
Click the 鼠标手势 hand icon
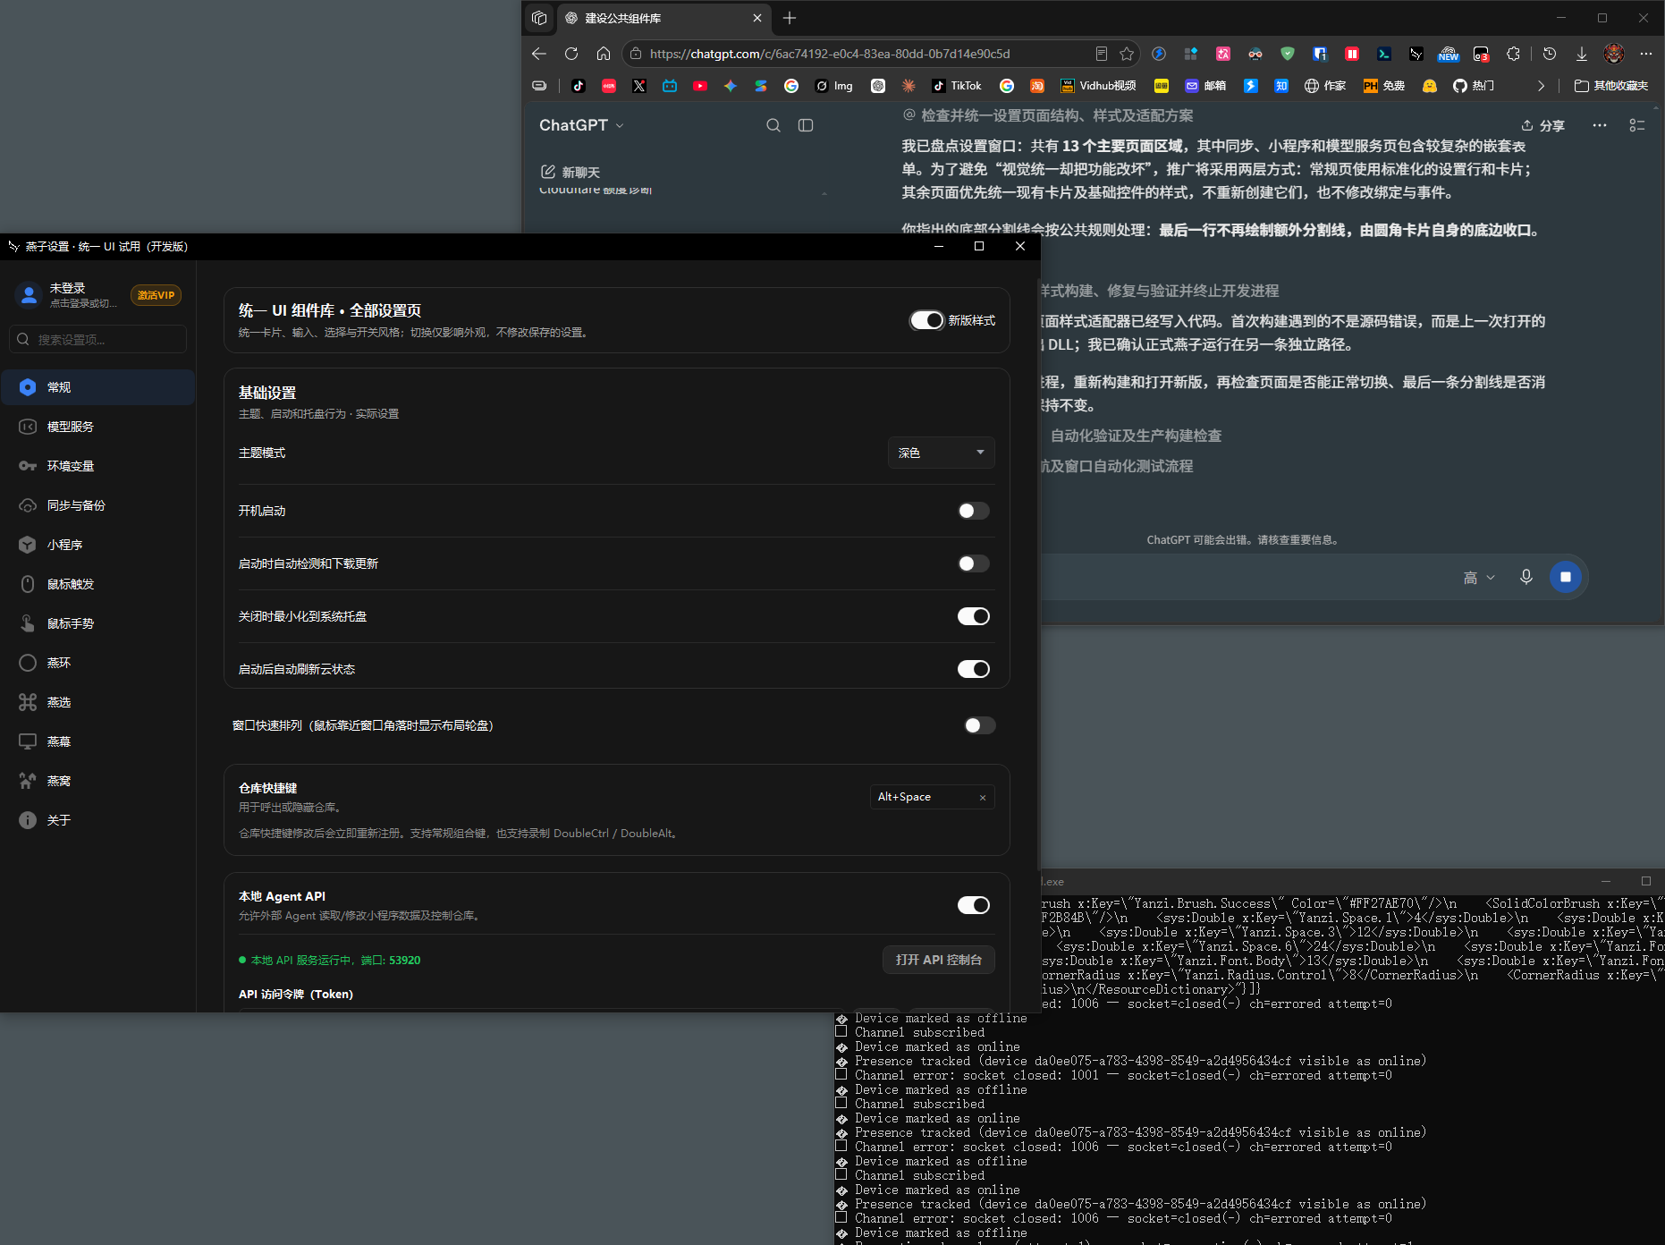tap(28, 623)
